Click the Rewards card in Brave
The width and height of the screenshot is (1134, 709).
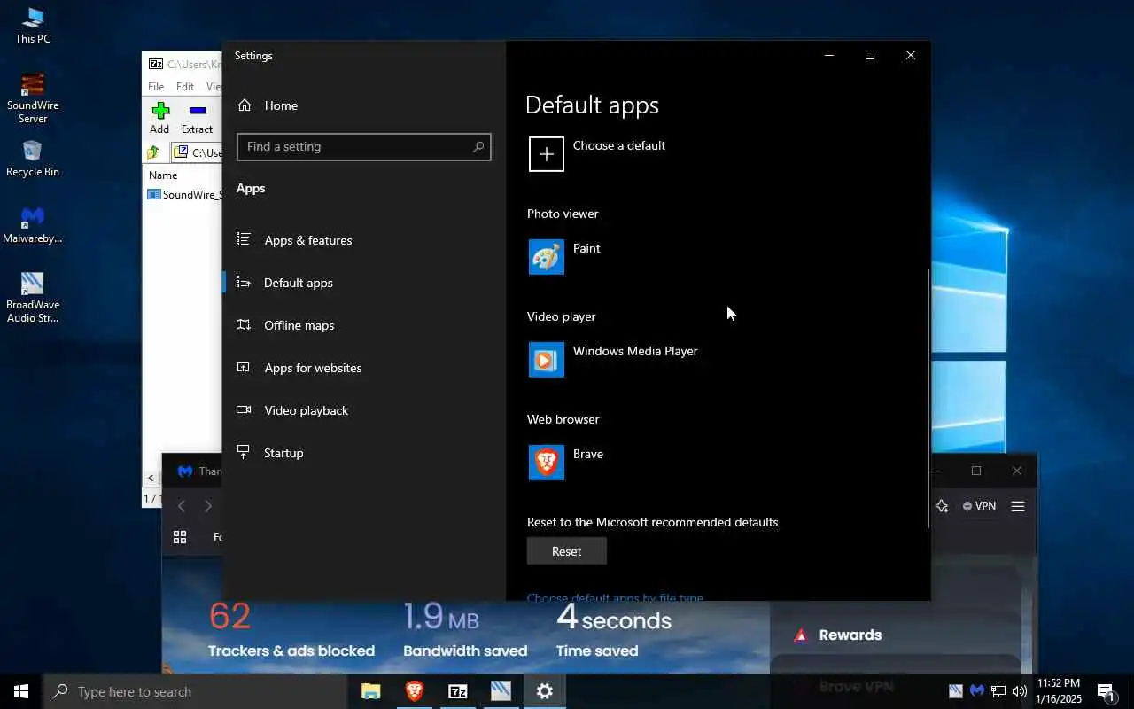(x=895, y=635)
